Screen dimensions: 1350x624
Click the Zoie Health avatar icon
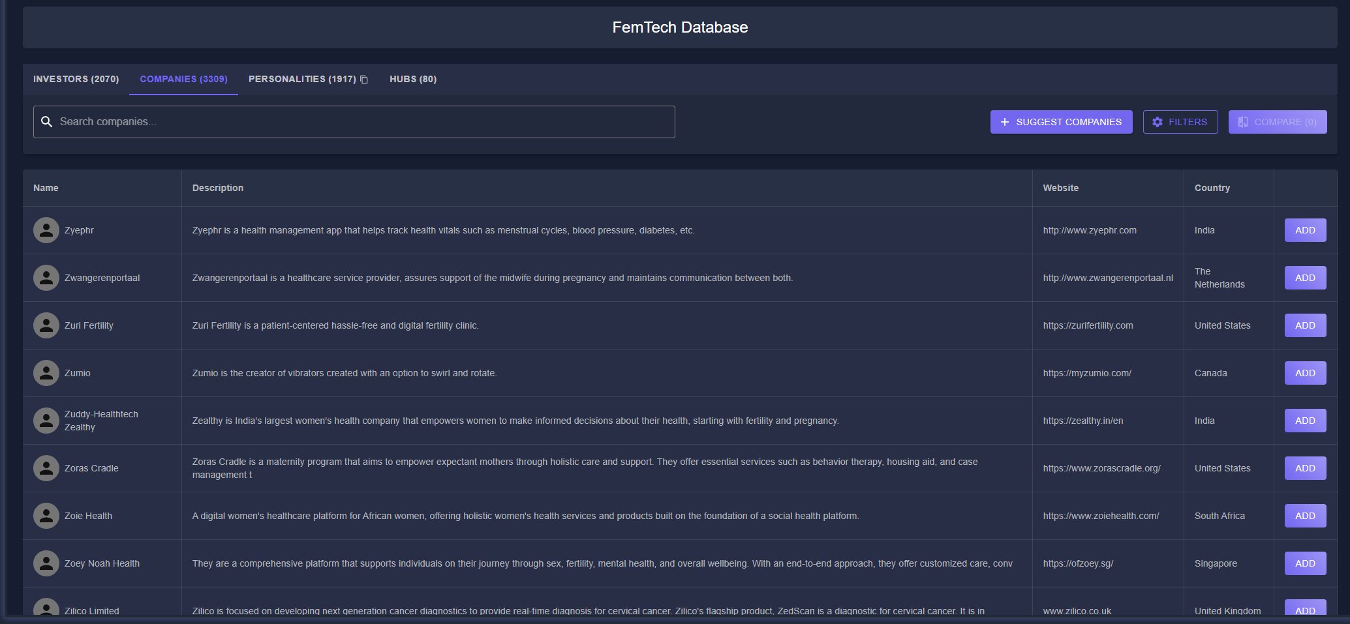(x=46, y=516)
